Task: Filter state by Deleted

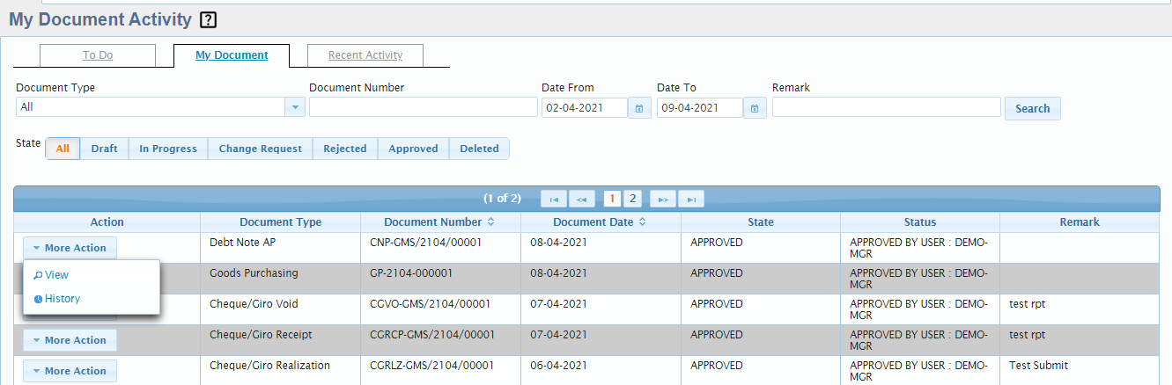Action: tap(479, 149)
